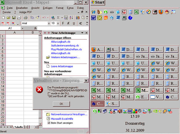180x134 pixels.
Task: Open the font size dropdown
Action: point(58,23)
